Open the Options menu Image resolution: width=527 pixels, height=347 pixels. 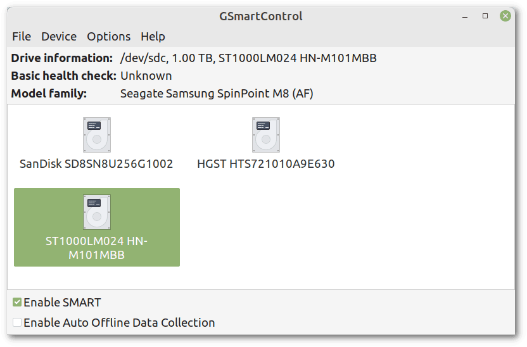(109, 37)
